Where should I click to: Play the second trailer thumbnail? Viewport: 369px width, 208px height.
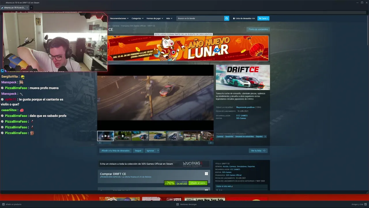tap(123, 136)
